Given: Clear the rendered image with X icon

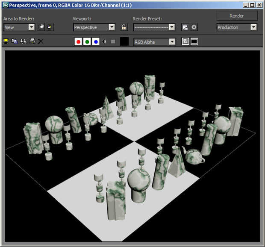Looking at the screenshot, I should click(41, 41).
